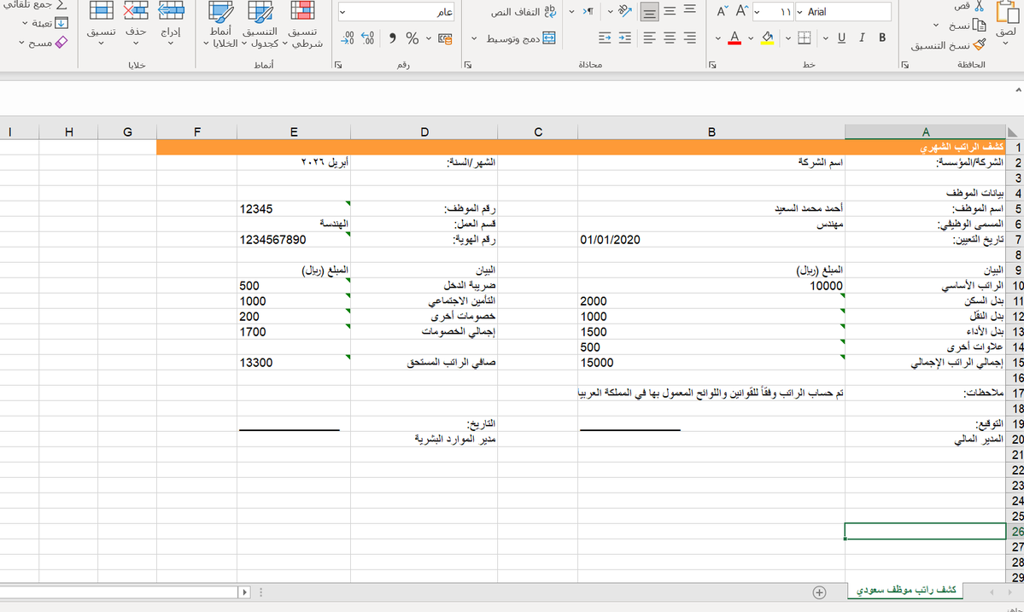Select column E header

pos(293,131)
